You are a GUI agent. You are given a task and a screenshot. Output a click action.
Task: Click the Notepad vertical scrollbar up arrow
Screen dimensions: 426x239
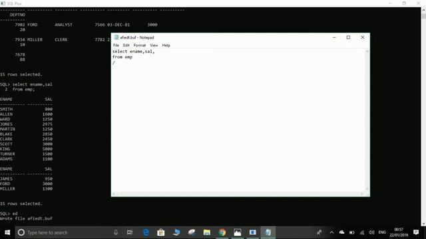[367, 51]
